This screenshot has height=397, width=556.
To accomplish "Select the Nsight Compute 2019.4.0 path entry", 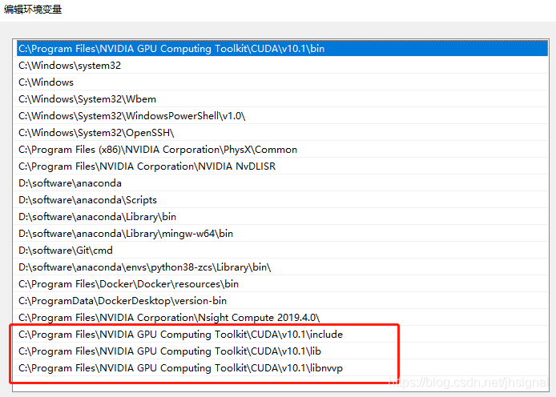I will (x=174, y=318).
